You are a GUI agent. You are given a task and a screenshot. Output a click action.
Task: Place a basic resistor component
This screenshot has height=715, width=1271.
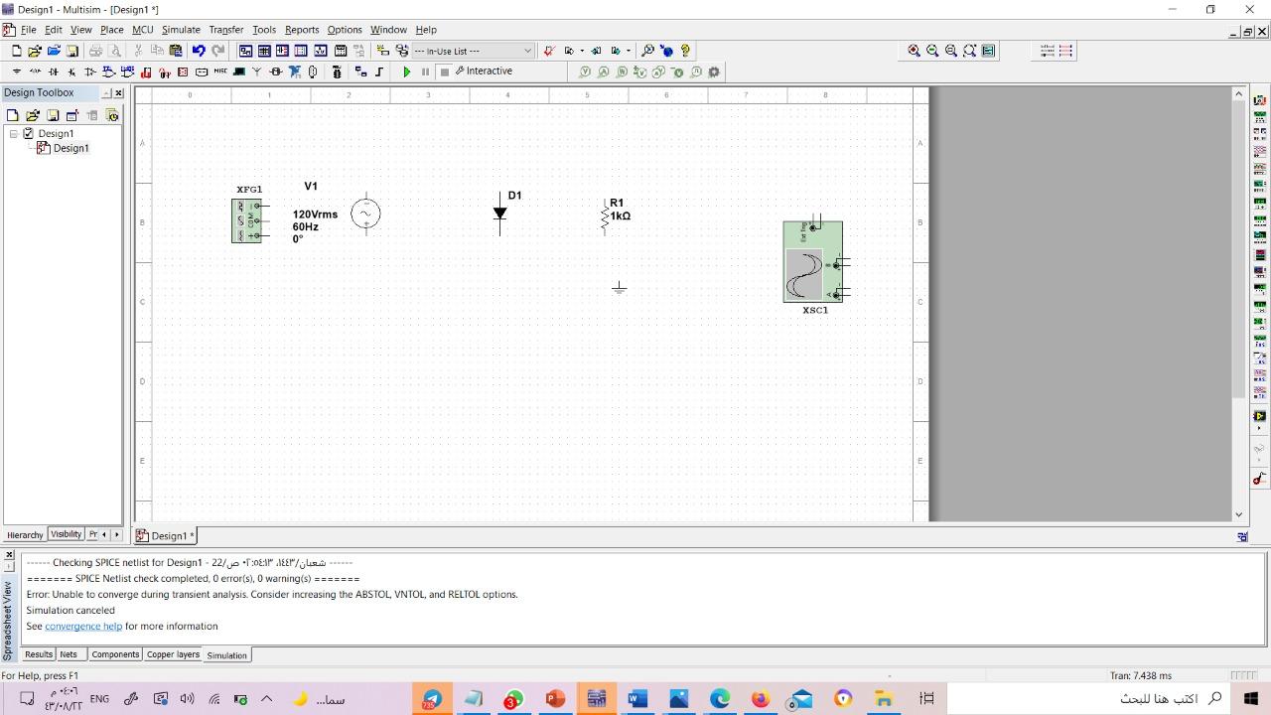(x=36, y=71)
